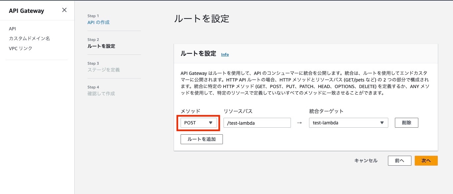Click the large ルートを設定 page heading
This screenshot has height=194, width=453.
pos(201,18)
